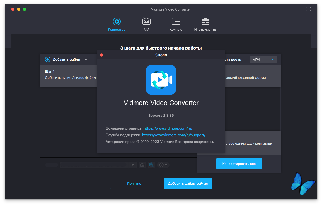Open the MP4 output format dropdown
This screenshot has height=204, width=322.
[263, 59]
